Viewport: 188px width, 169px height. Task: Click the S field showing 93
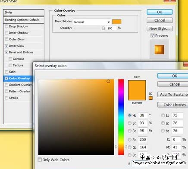(x=143, y=123)
